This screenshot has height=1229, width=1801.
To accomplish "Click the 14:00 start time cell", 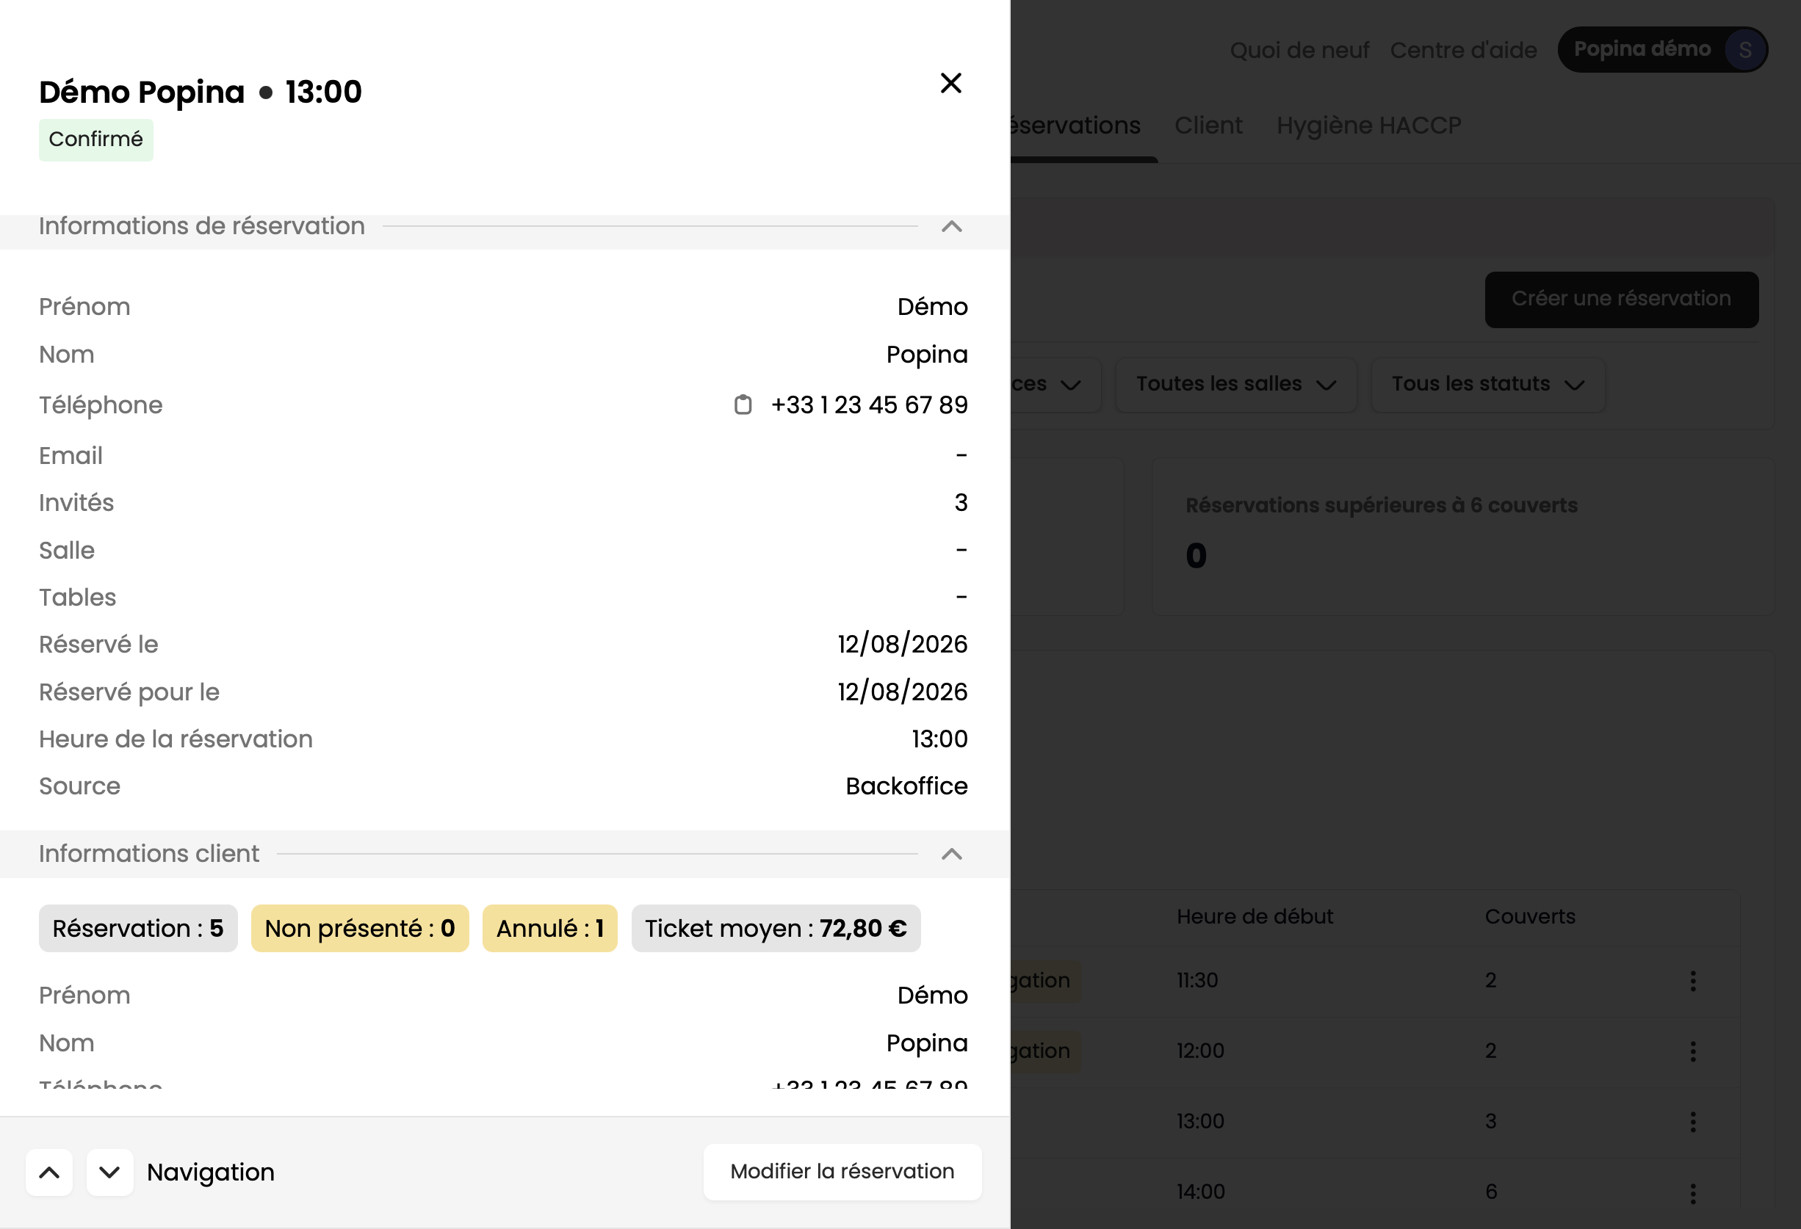I will [x=1200, y=1192].
